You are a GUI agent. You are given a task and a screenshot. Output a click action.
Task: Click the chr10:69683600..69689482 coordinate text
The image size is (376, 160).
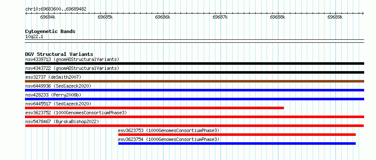pyautogui.click(x=56, y=9)
